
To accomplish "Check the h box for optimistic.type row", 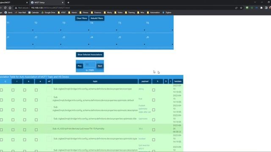I will click(x=153, y=140).
